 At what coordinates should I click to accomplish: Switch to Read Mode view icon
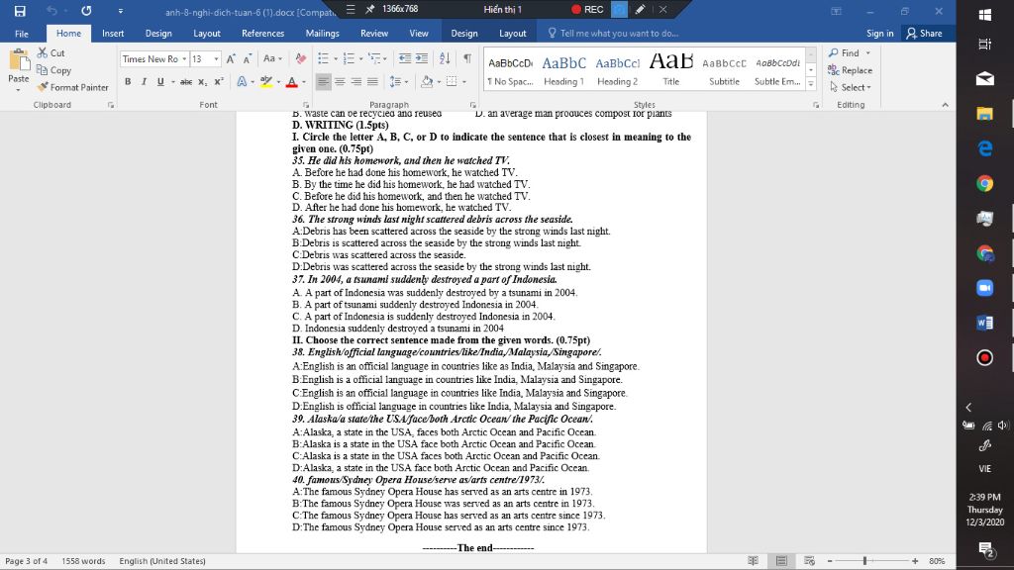pos(754,561)
